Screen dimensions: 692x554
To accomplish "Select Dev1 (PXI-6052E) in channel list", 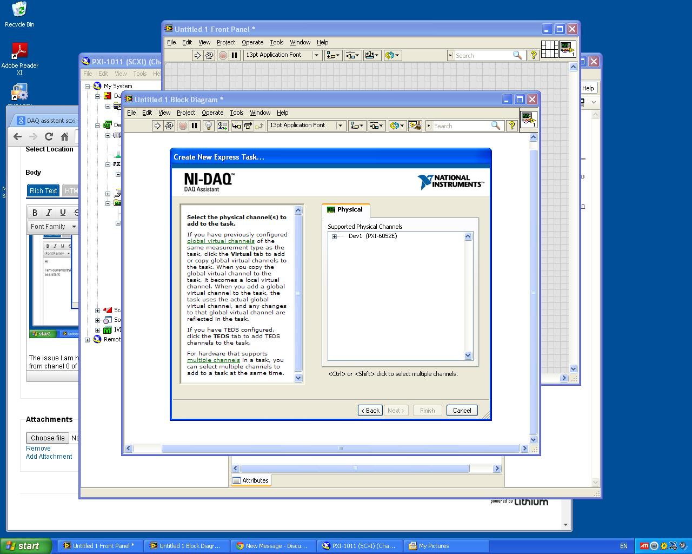I will click(x=372, y=236).
